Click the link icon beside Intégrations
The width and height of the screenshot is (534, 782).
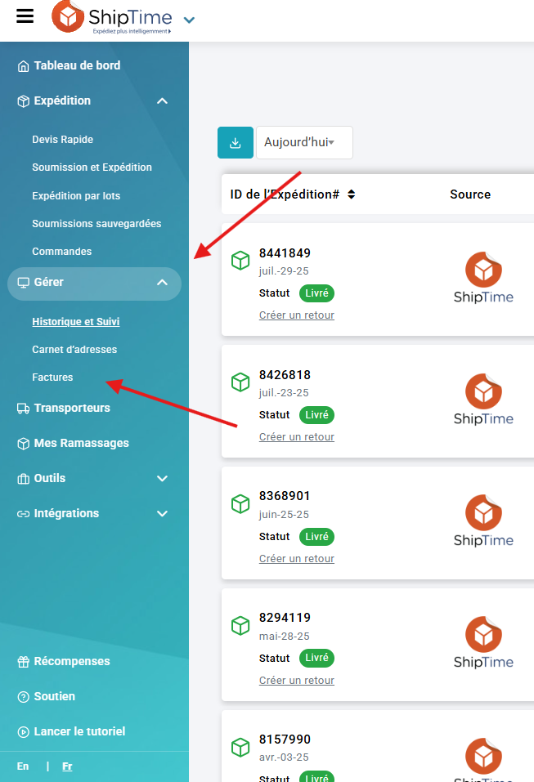coord(23,514)
